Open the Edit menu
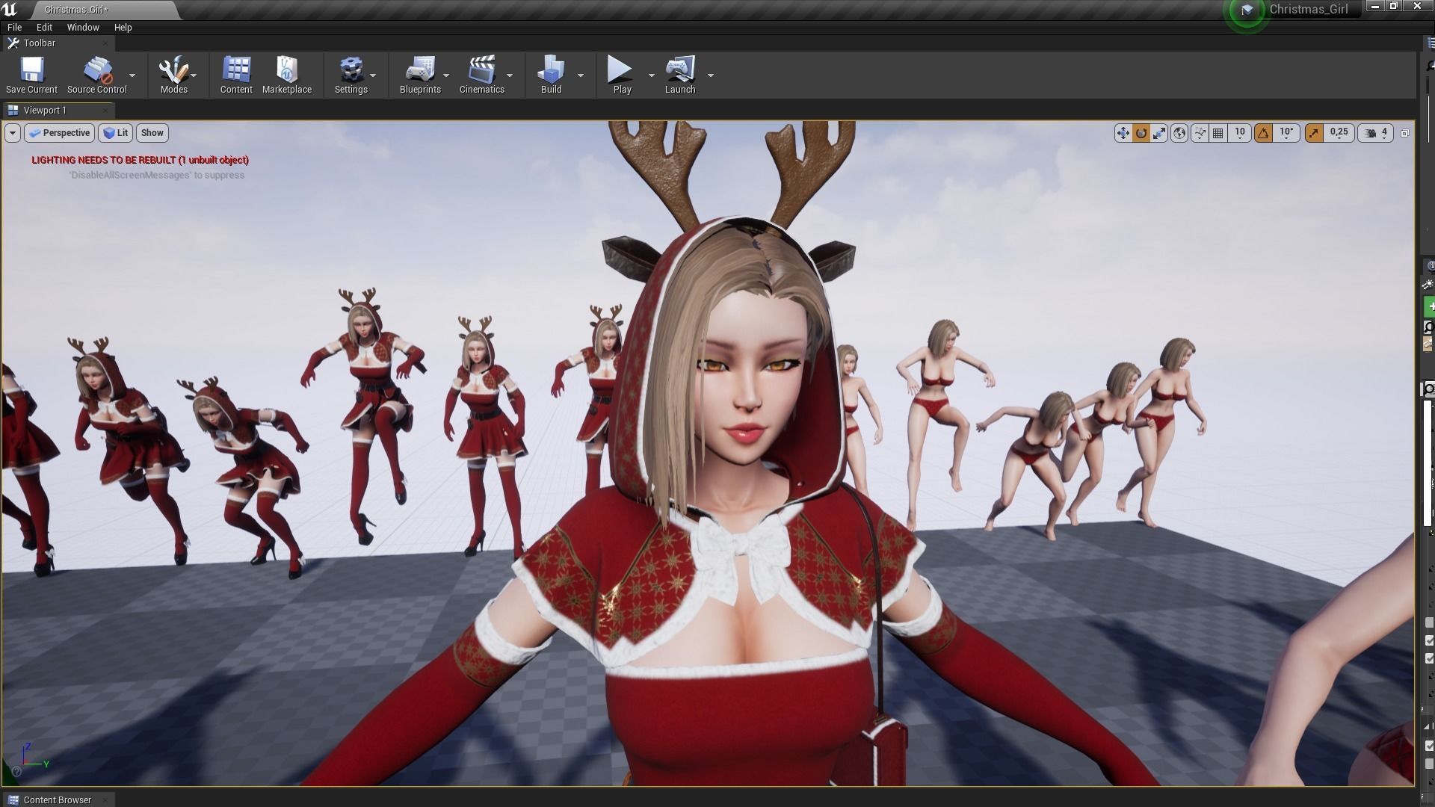The image size is (1435, 807). pos(44,27)
